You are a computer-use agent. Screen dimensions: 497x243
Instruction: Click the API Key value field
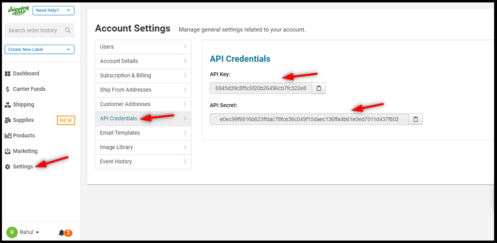click(261, 88)
